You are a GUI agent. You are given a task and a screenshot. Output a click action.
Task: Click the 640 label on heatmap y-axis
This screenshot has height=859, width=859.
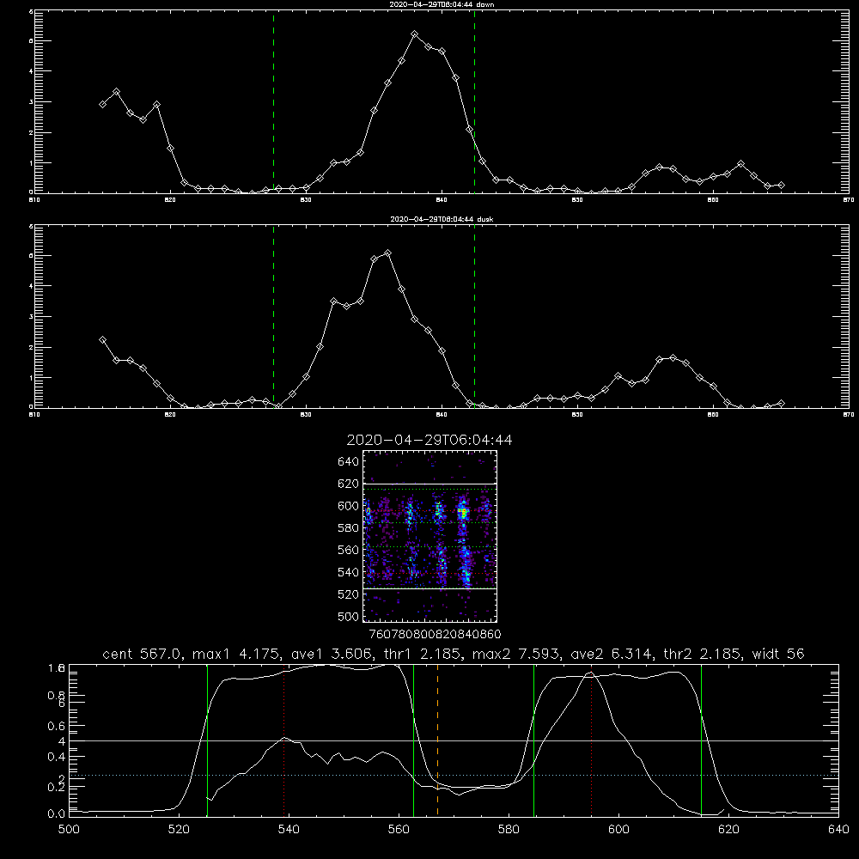point(349,462)
